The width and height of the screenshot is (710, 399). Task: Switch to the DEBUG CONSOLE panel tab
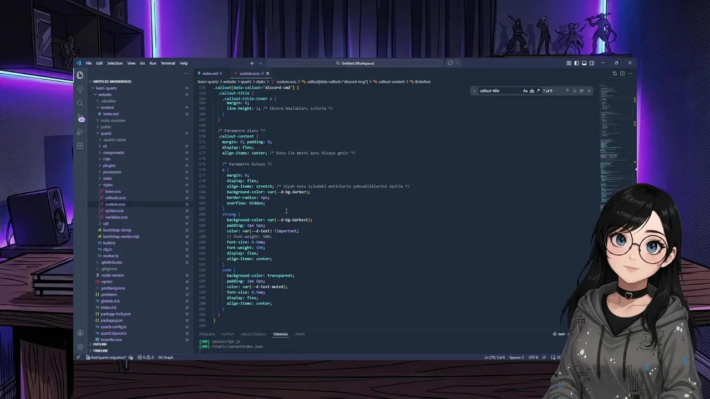coord(253,334)
